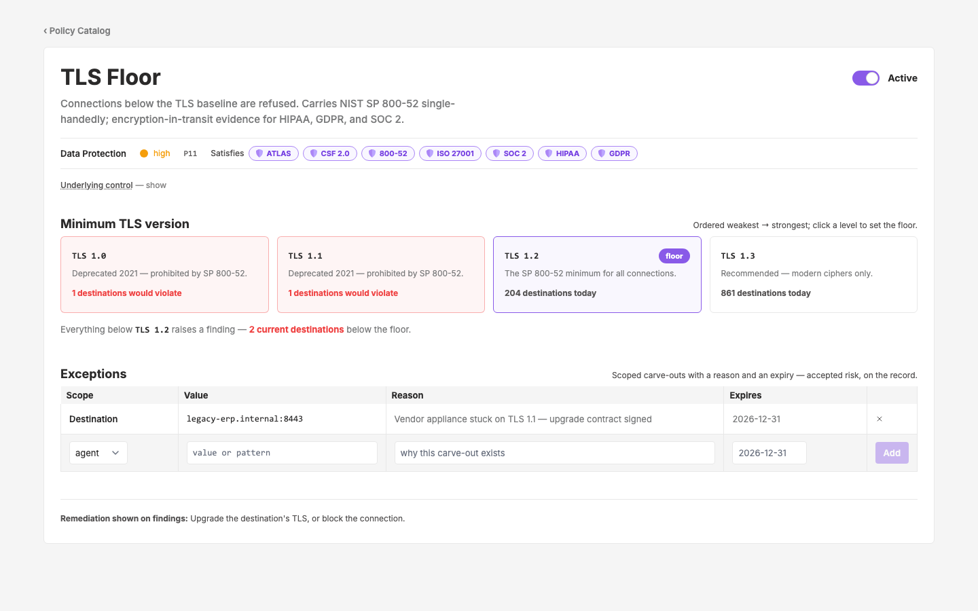Viewport: 978px width, 611px height.
Task: Set the floor to TLS 1.0
Action: 164,274
